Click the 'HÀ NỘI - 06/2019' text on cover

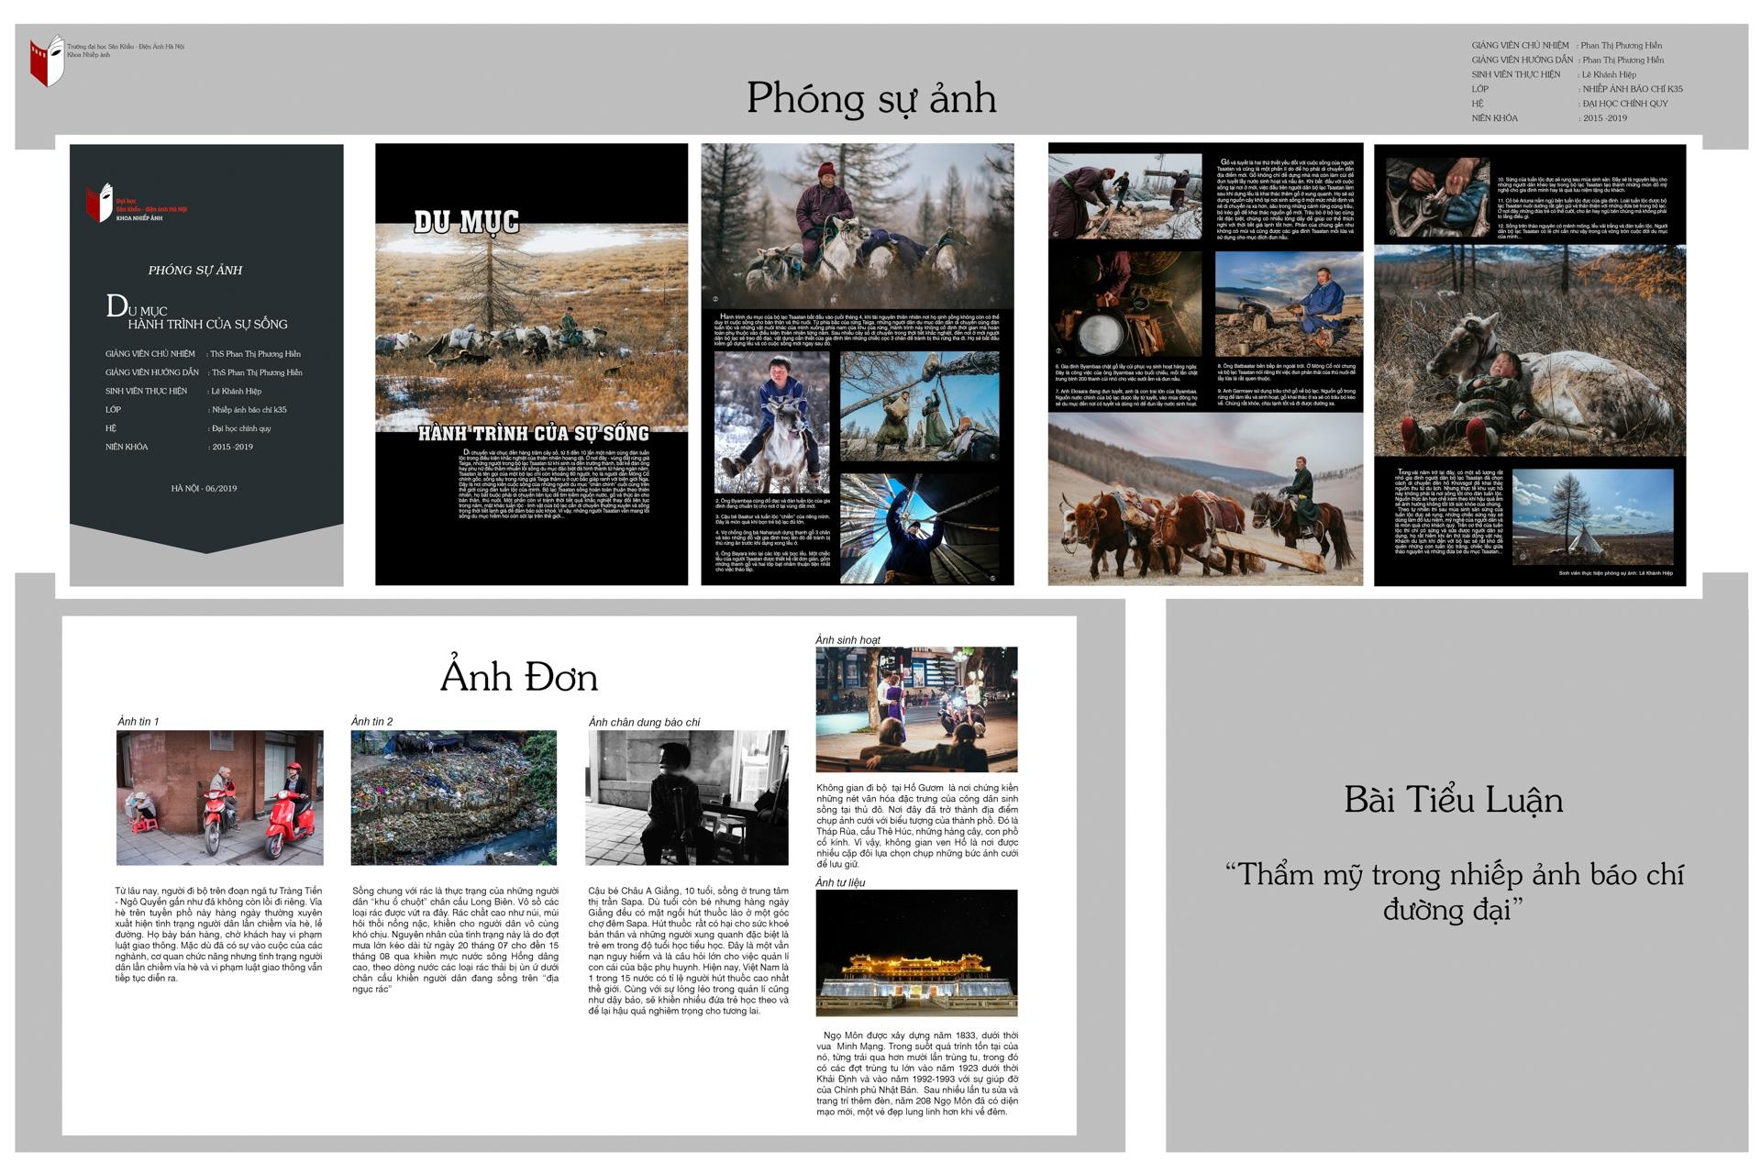pos(204,488)
